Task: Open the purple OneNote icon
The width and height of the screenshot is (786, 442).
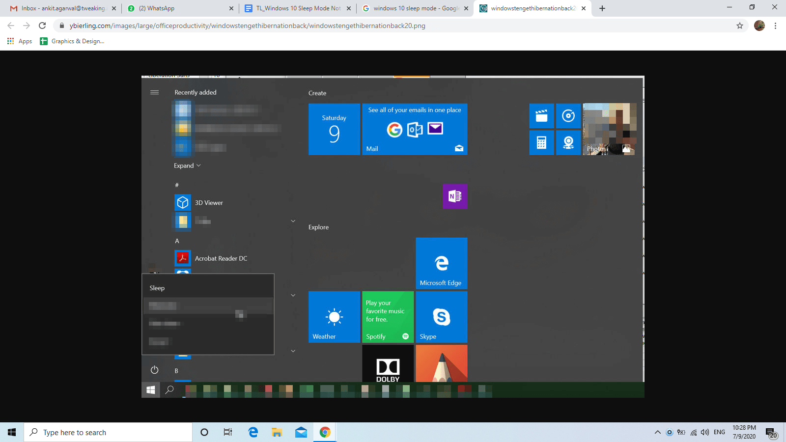Action: pyautogui.click(x=455, y=196)
